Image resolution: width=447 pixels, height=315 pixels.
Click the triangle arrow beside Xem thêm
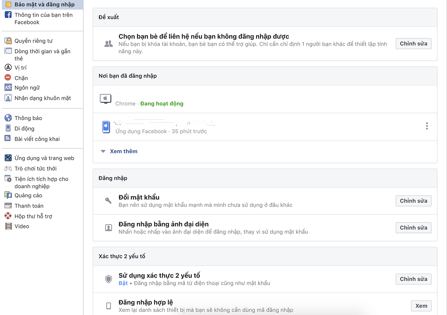point(103,151)
